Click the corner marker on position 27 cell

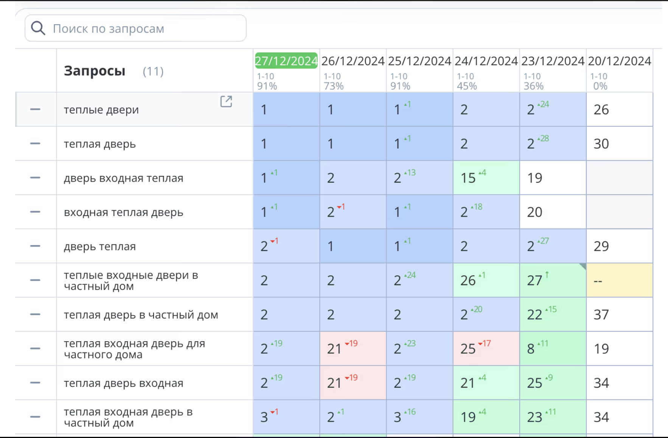pos(583,266)
